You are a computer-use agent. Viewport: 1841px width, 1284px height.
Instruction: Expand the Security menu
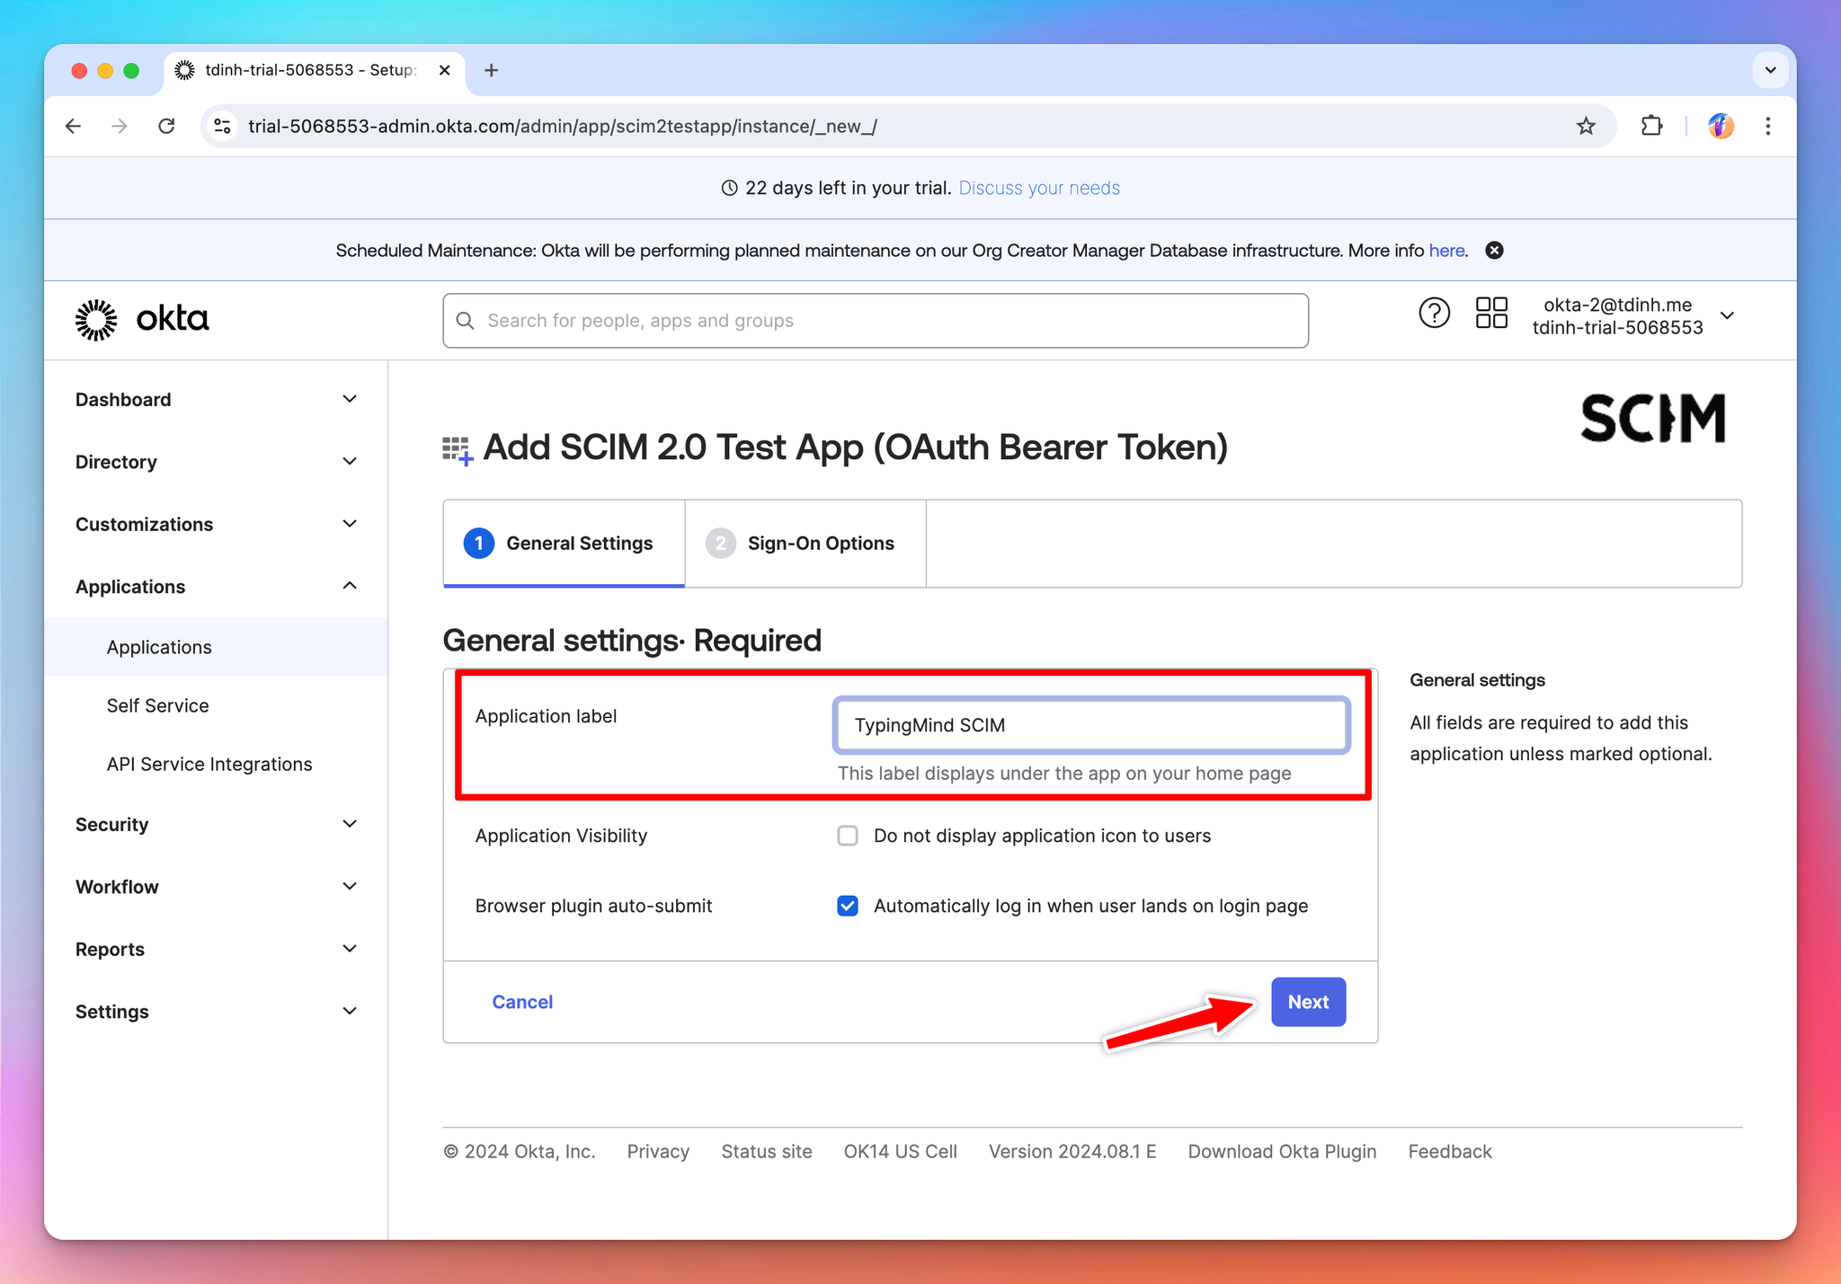coord(216,824)
